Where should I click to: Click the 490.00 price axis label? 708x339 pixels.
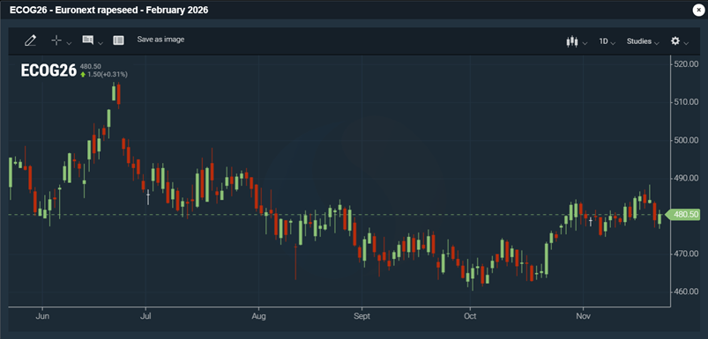pyautogui.click(x=685, y=178)
